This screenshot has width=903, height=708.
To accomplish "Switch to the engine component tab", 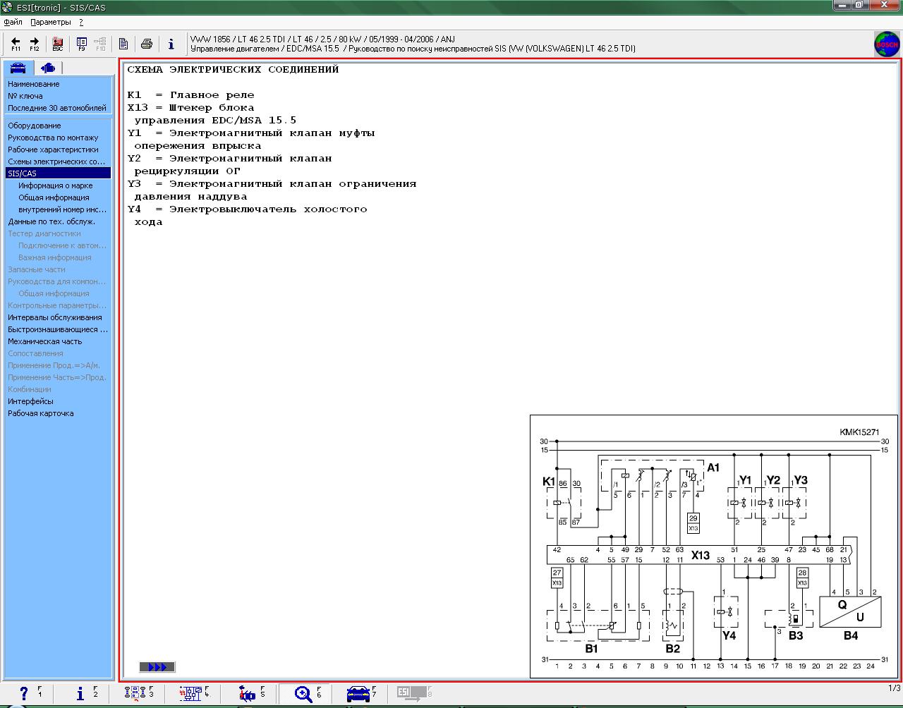I will click(47, 68).
